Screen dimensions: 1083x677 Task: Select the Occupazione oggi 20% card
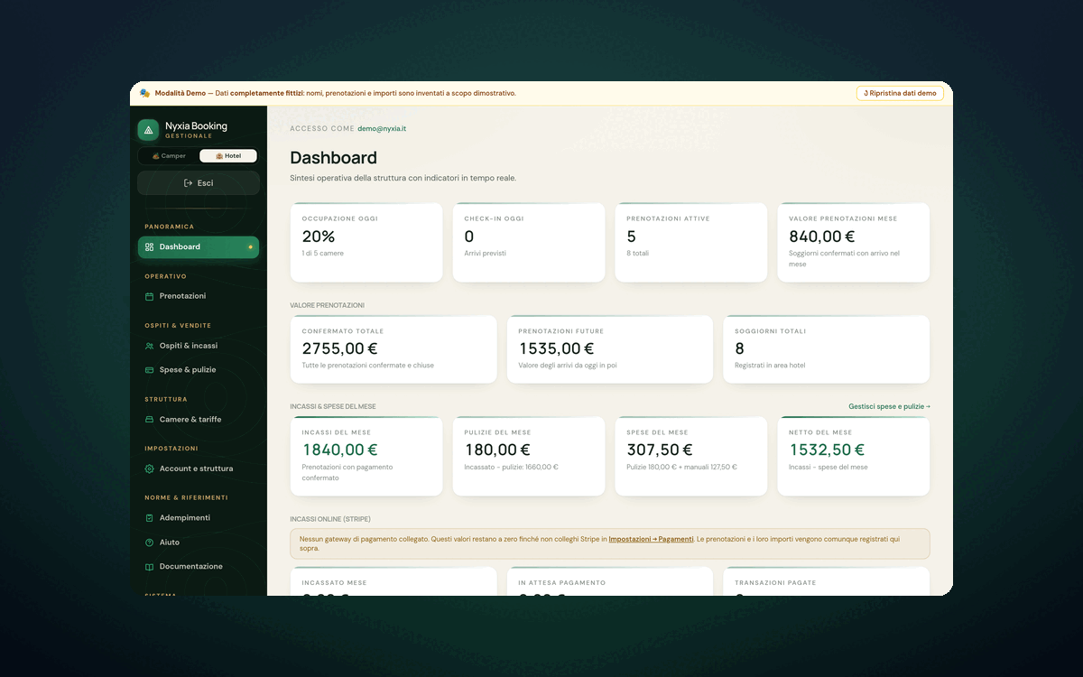pos(366,242)
